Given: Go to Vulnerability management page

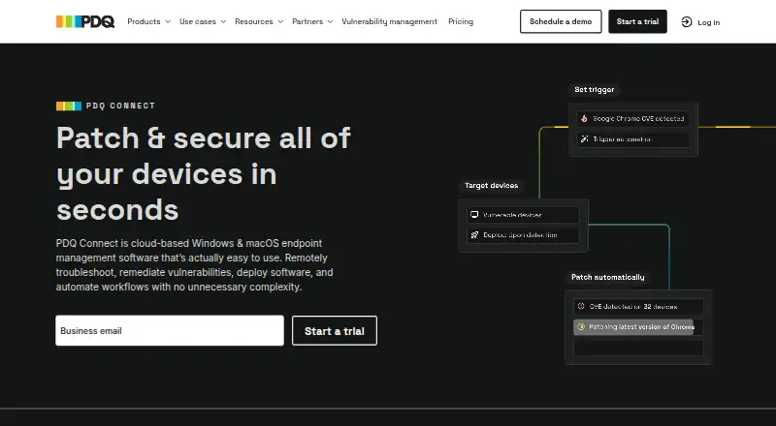Looking at the screenshot, I should click(x=390, y=21).
